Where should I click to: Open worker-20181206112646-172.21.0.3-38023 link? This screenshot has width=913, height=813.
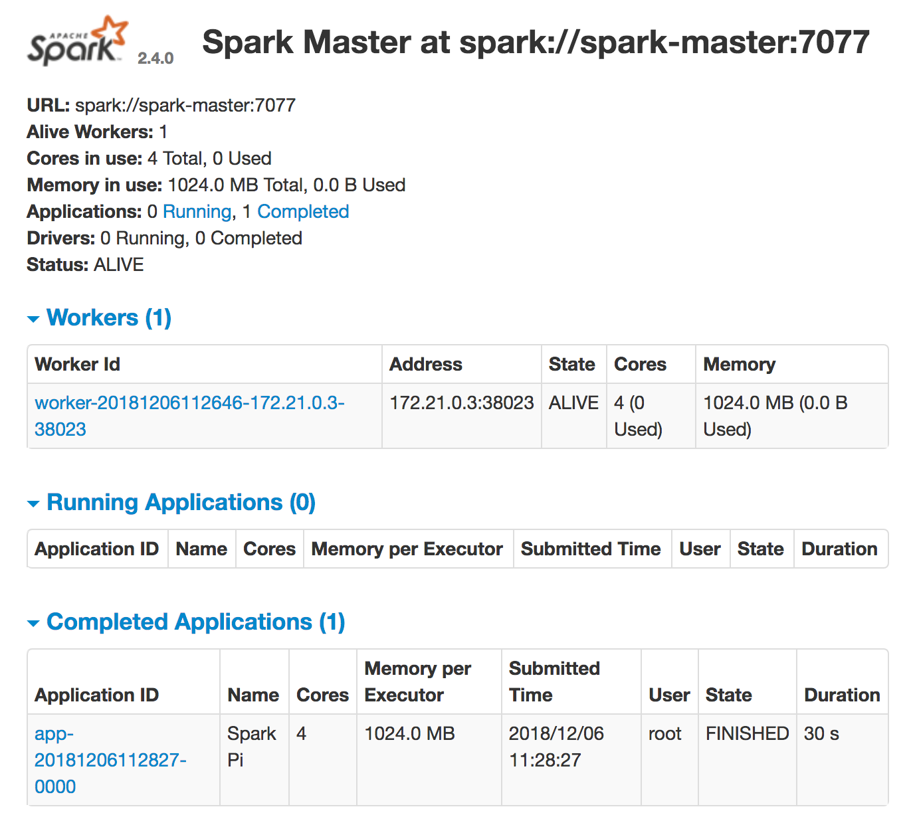tap(189, 416)
